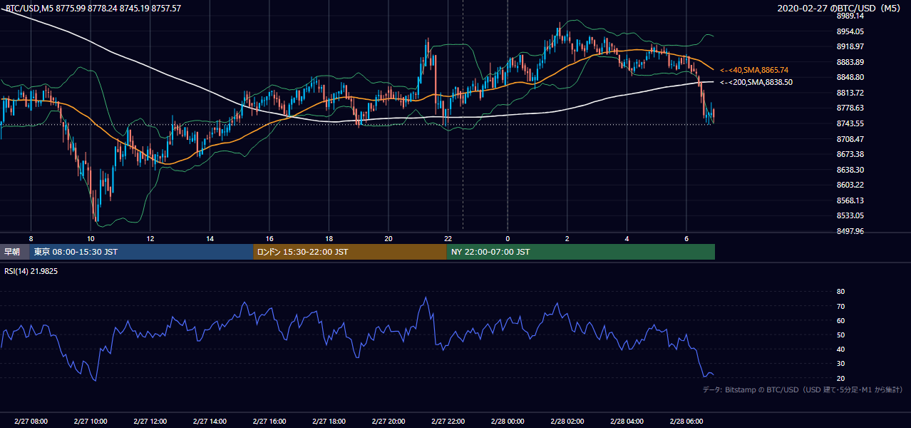Click the 2/27 14:00 bottom date label
911x428 pixels.
(x=210, y=421)
